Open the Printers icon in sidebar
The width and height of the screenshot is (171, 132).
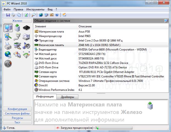(8, 46)
